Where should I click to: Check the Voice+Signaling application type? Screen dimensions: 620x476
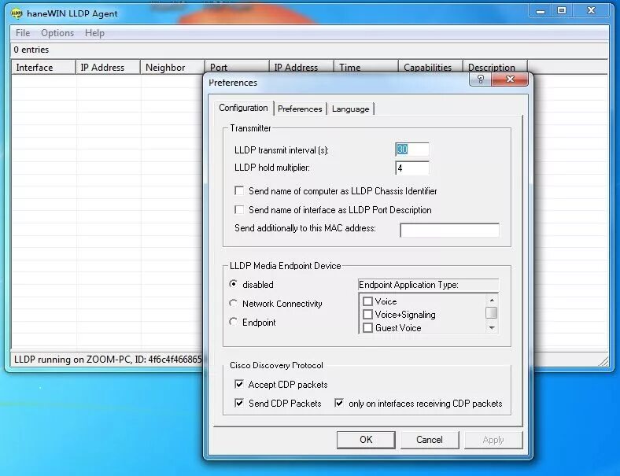pyautogui.click(x=367, y=314)
